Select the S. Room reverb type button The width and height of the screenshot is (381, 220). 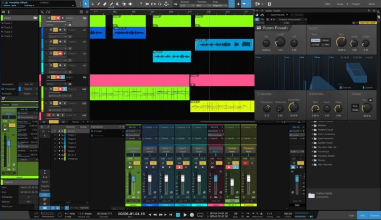tap(315, 40)
